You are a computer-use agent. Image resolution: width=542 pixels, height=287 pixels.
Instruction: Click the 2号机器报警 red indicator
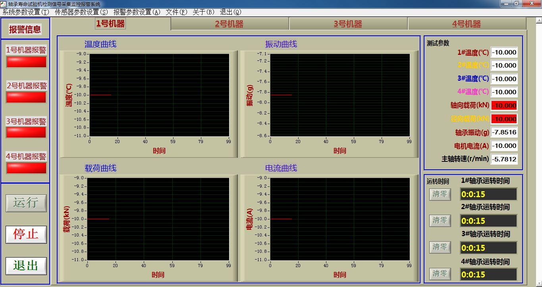(26, 97)
